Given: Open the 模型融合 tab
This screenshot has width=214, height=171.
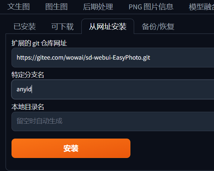Looking at the screenshot, I should click(201, 7).
